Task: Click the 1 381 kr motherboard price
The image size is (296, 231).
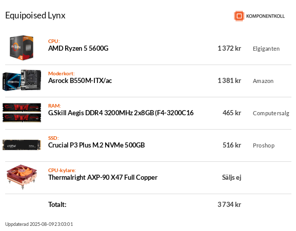Action: tap(229, 80)
